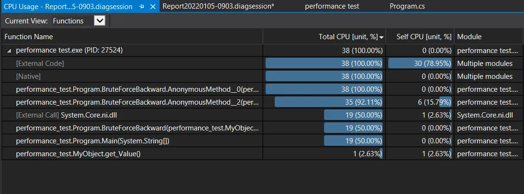Viewport: 524px width, 194px height.
Task: Select the MyObject.get_Value() row
Action: tap(78, 154)
